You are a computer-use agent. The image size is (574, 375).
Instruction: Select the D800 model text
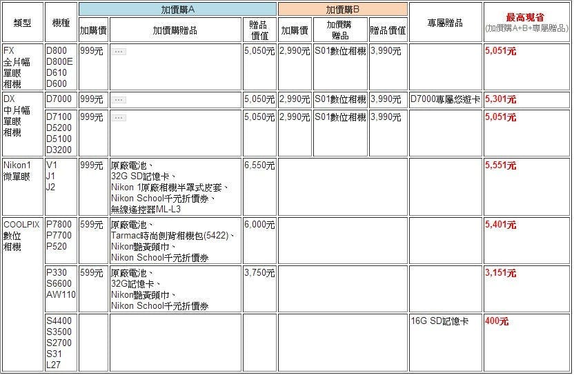coord(57,51)
